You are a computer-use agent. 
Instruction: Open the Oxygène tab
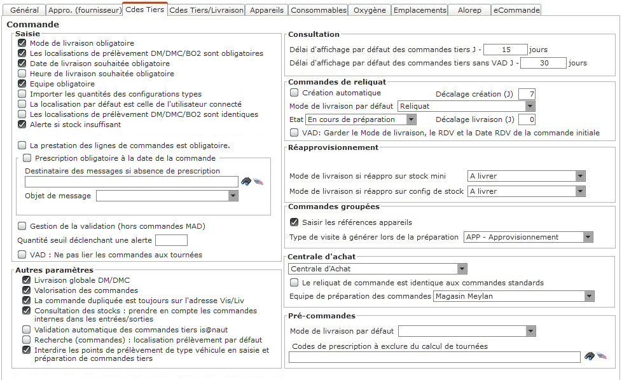coord(370,10)
